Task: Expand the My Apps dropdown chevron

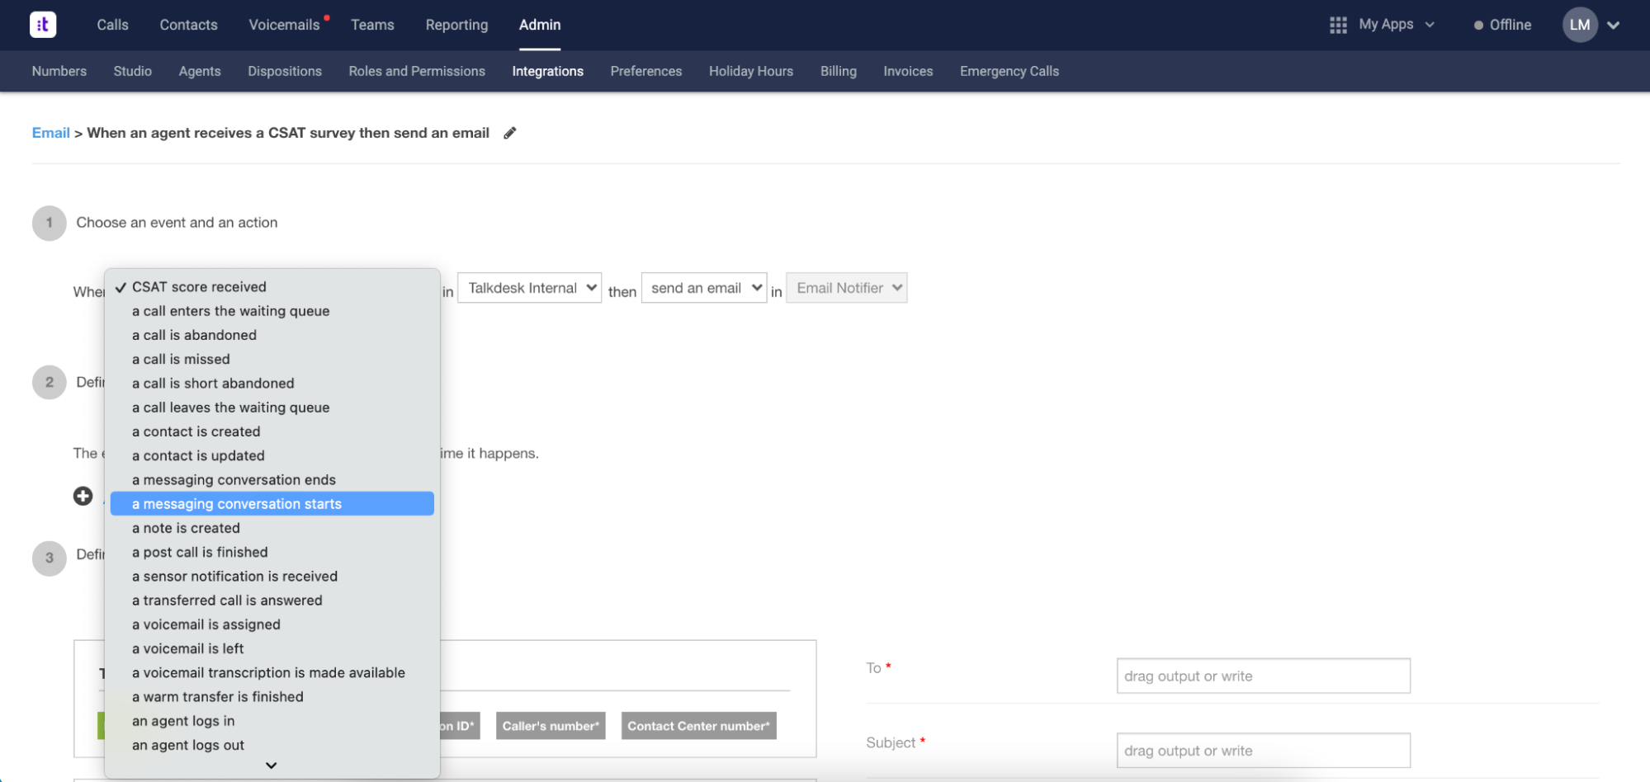Action: coord(1430,25)
